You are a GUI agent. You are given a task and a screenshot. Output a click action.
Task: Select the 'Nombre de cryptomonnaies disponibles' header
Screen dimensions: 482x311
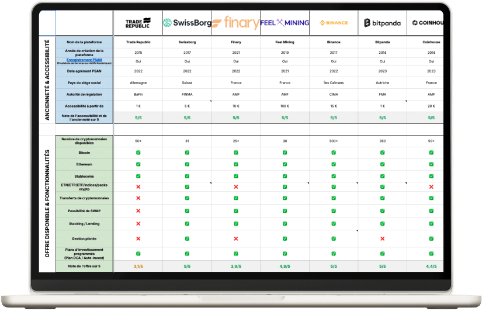pos(84,141)
